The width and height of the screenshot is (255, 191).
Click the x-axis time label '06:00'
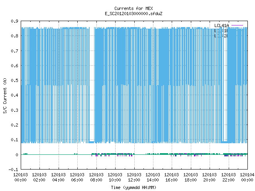pyautogui.click(x=77, y=180)
